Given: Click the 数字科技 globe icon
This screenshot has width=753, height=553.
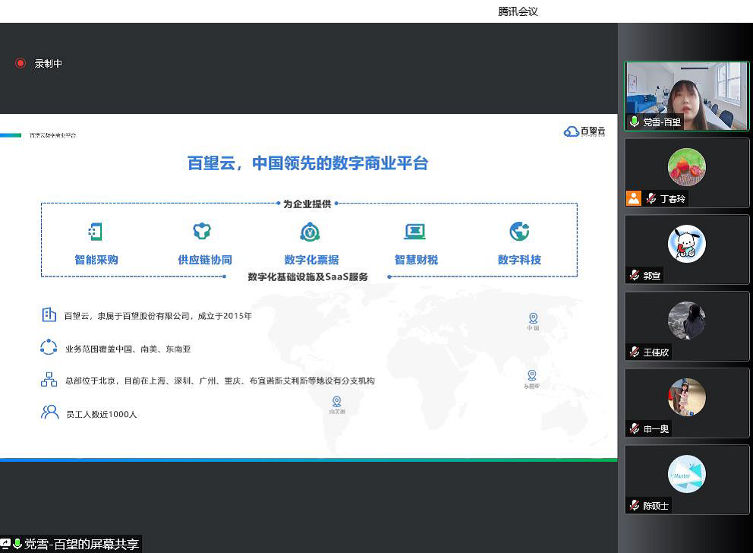Looking at the screenshot, I should [519, 232].
